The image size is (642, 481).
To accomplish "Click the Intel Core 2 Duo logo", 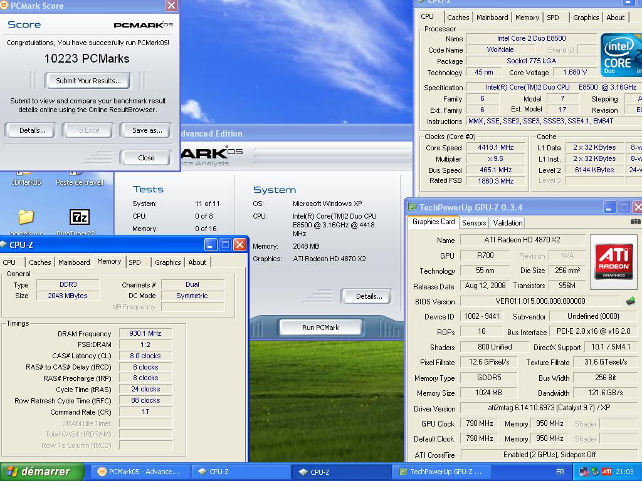I will (621, 55).
